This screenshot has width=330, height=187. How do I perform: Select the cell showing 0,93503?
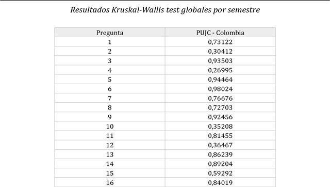pyautogui.click(x=220, y=60)
